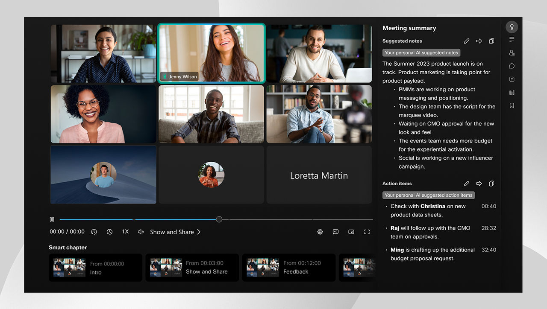This screenshot has width=547, height=309.
Task: Share the Action items via arrow icon
Action: (479, 184)
